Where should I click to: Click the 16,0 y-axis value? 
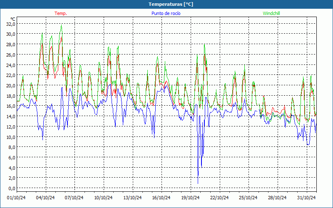coord(11,106)
